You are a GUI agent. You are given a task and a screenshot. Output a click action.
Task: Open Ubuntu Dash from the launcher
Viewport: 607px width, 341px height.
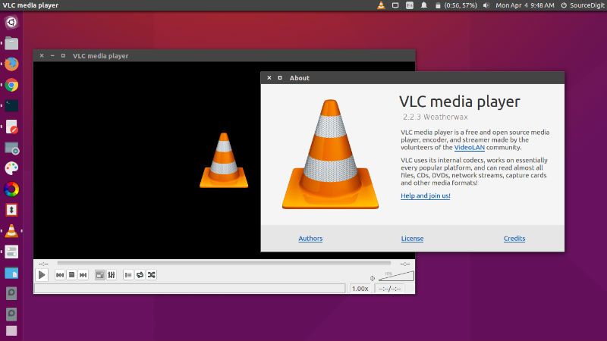click(11, 22)
